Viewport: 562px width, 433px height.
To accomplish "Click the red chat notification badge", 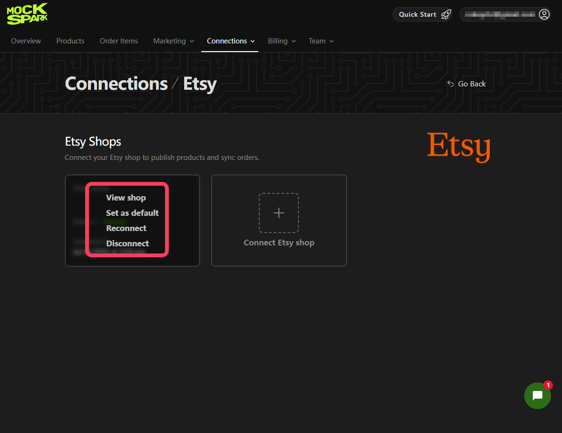I will [548, 385].
